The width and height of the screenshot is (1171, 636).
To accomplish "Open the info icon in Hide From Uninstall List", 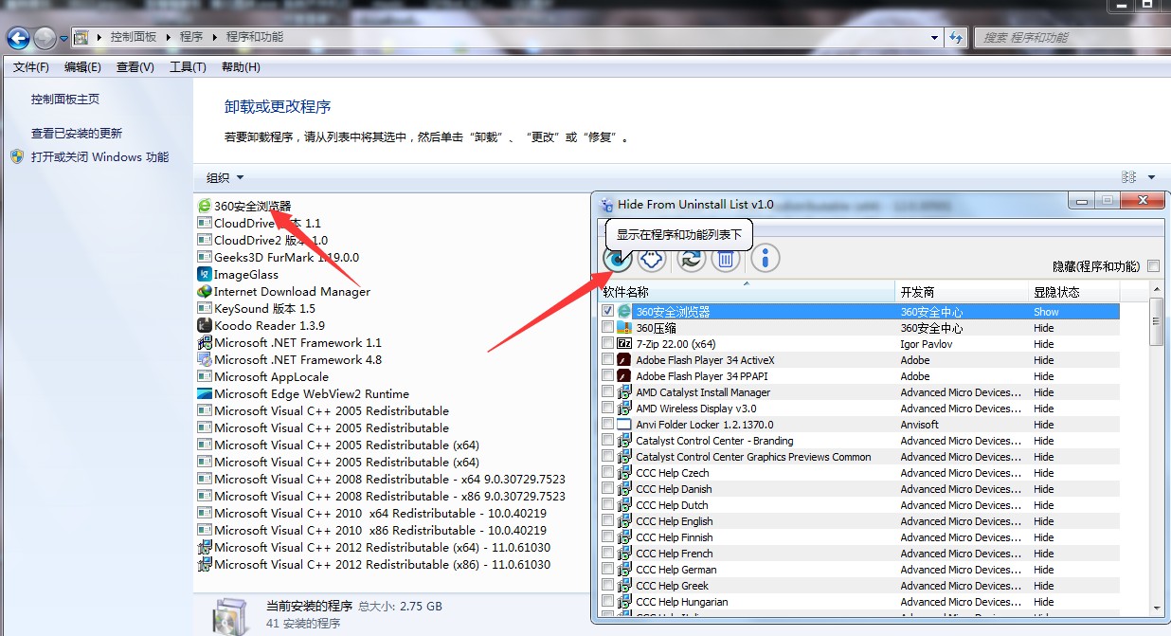I will (766, 258).
